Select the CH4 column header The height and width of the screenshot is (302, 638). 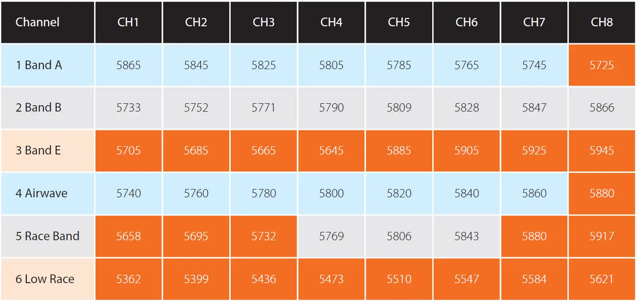click(331, 22)
